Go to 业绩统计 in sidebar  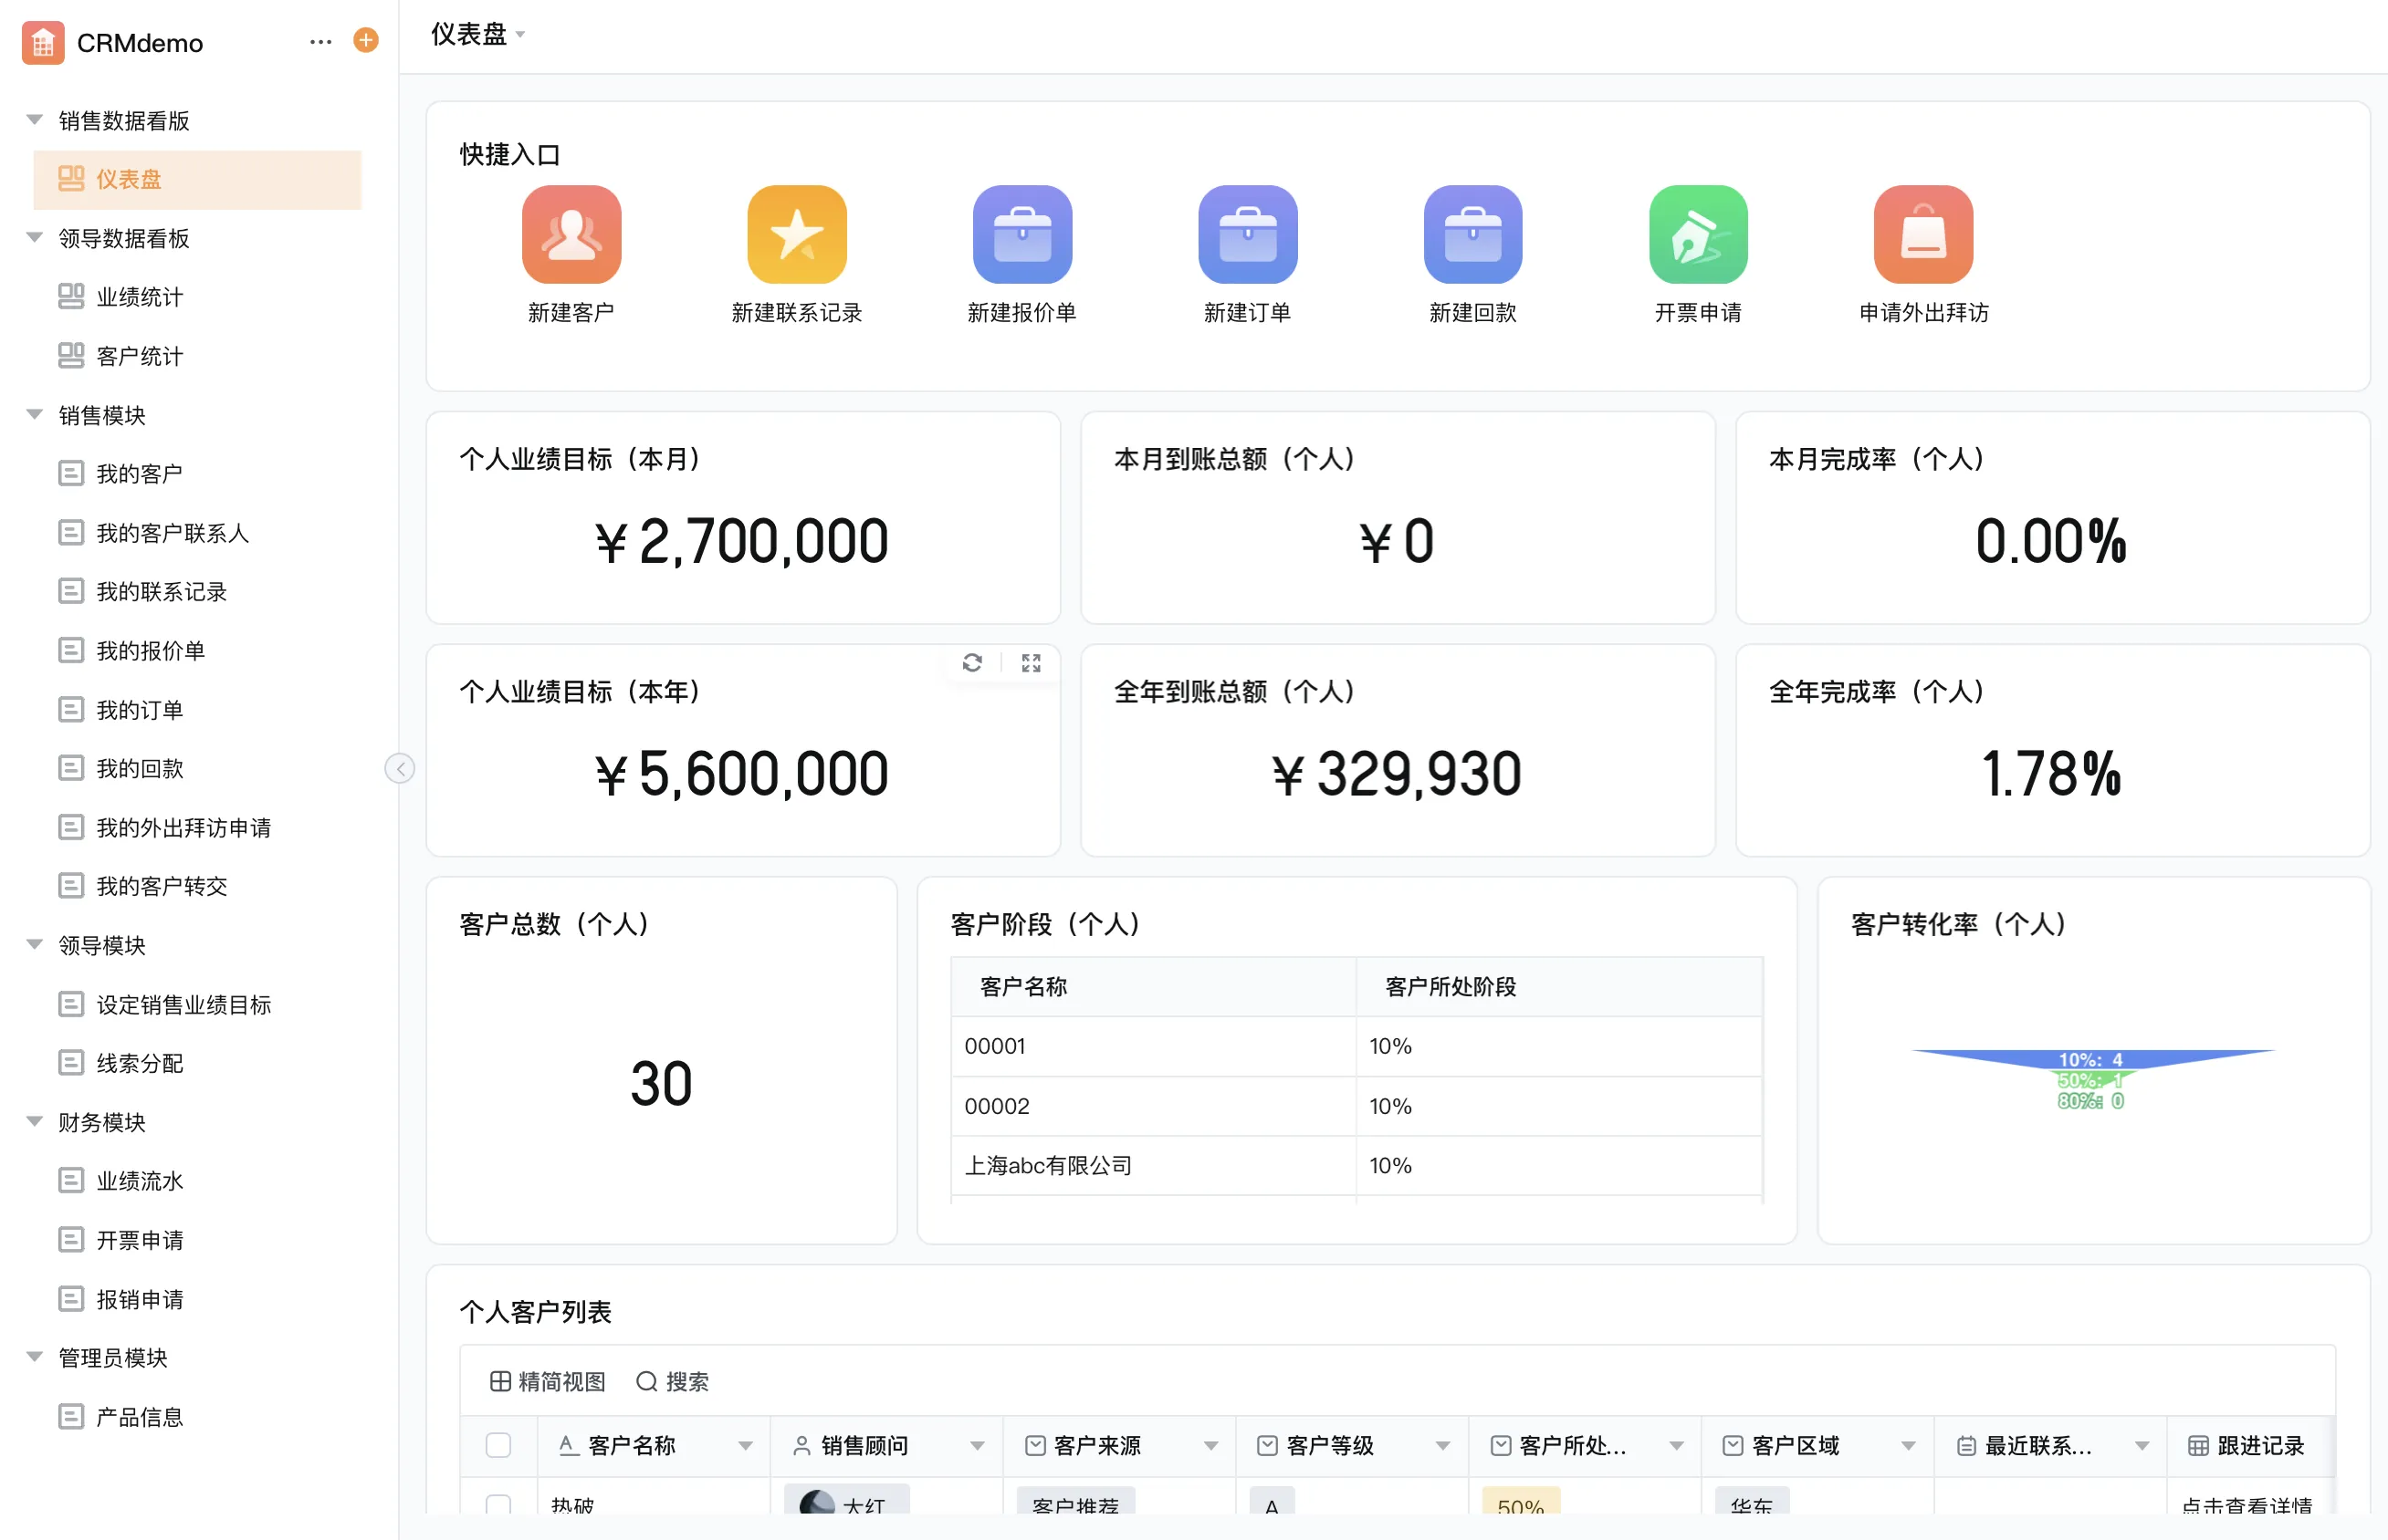click(139, 297)
